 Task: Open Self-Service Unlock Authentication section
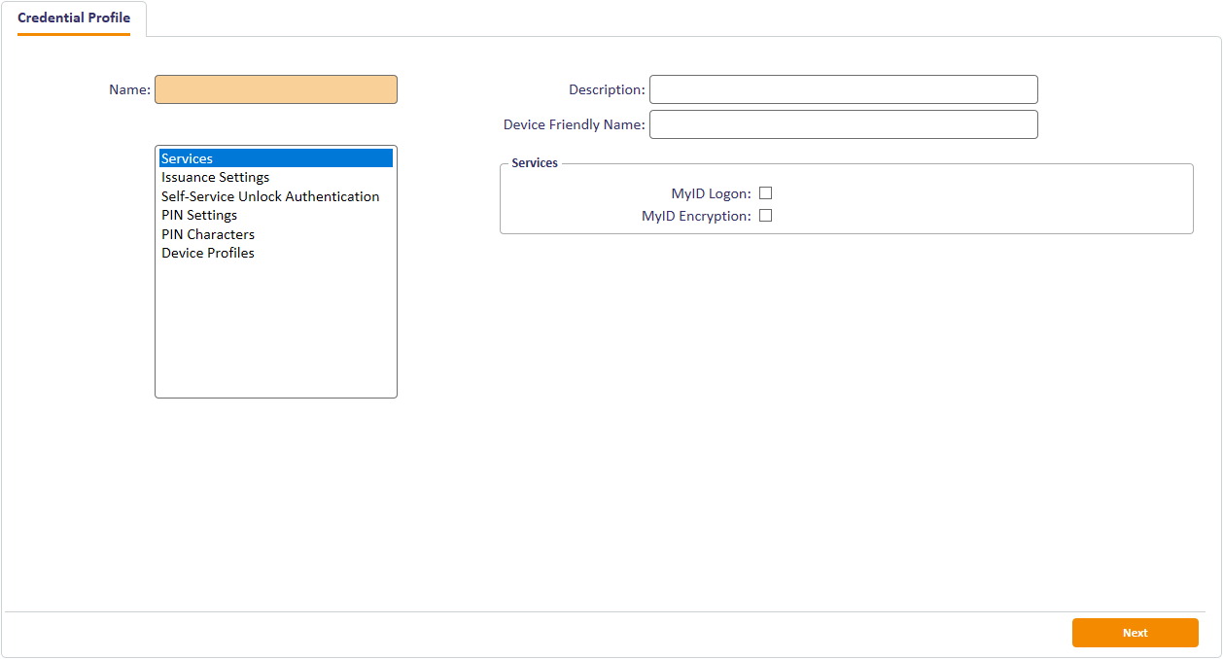tap(270, 196)
